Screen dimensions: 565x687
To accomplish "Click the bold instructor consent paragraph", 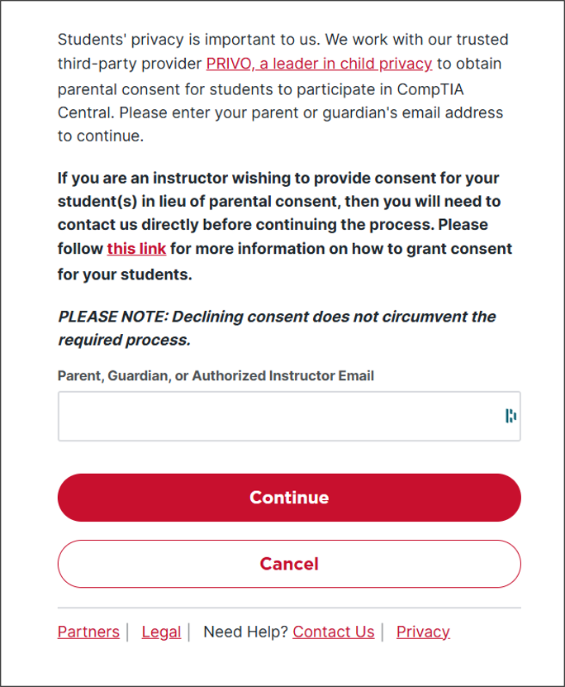I will click(x=285, y=226).
